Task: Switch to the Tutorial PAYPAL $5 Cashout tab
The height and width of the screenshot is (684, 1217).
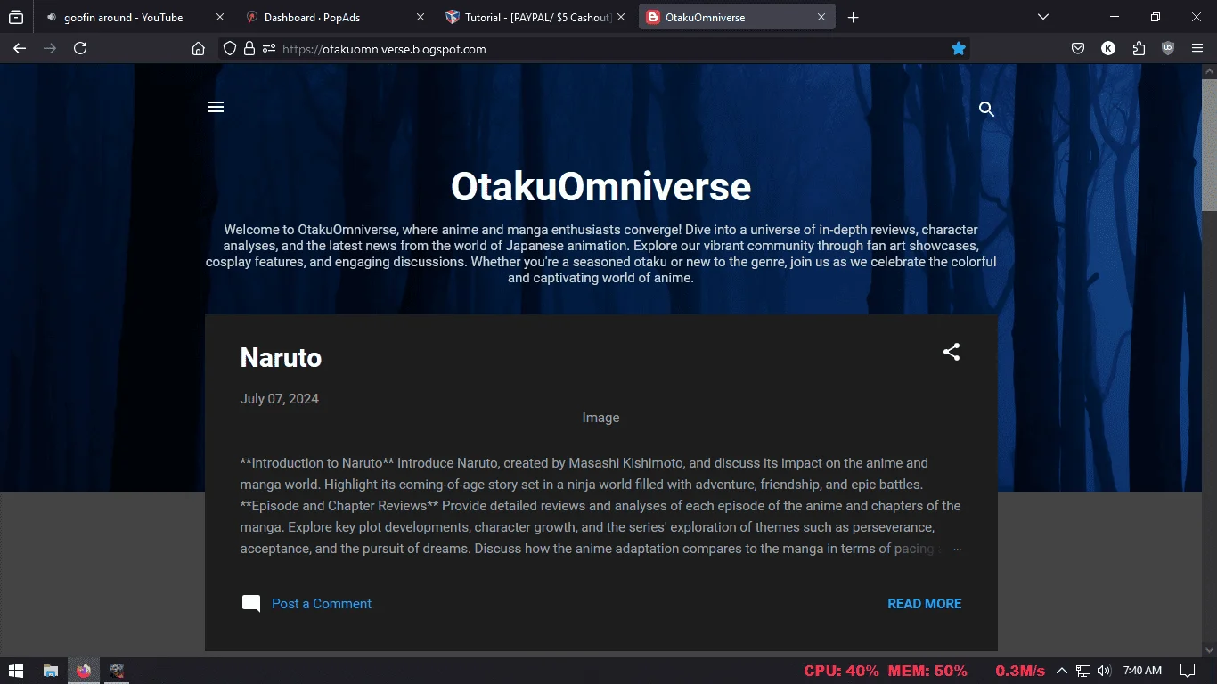Action: click(538, 17)
